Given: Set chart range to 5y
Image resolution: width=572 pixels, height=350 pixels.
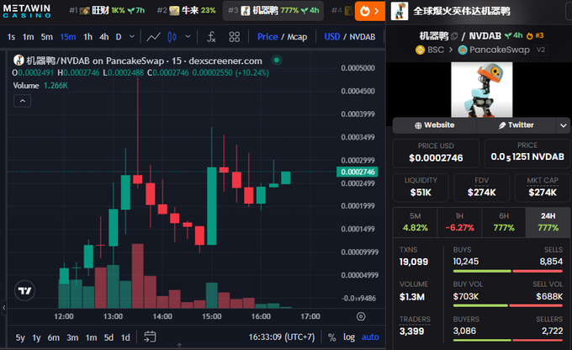Looking at the screenshot, I should coord(20,337).
